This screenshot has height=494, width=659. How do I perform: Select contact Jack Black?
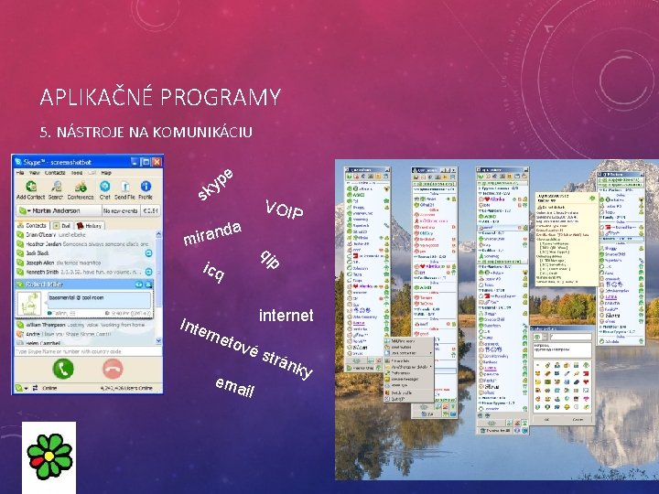(x=85, y=253)
